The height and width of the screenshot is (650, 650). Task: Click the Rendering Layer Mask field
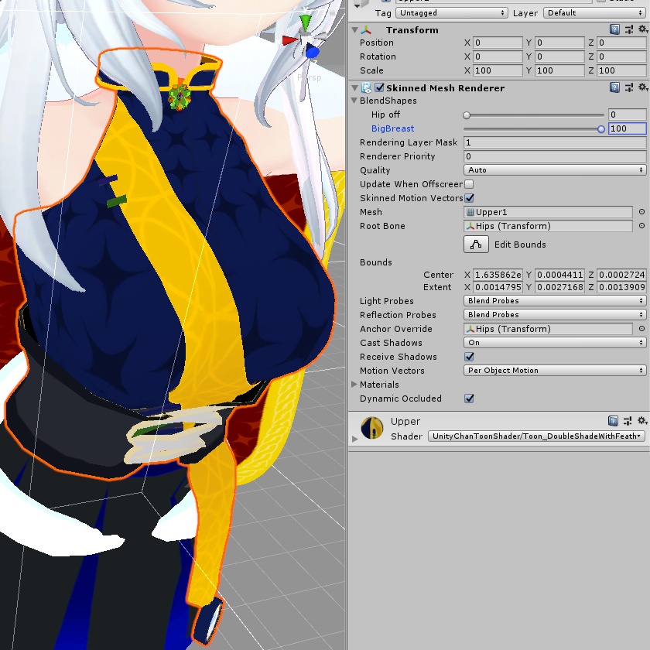pos(555,142)
